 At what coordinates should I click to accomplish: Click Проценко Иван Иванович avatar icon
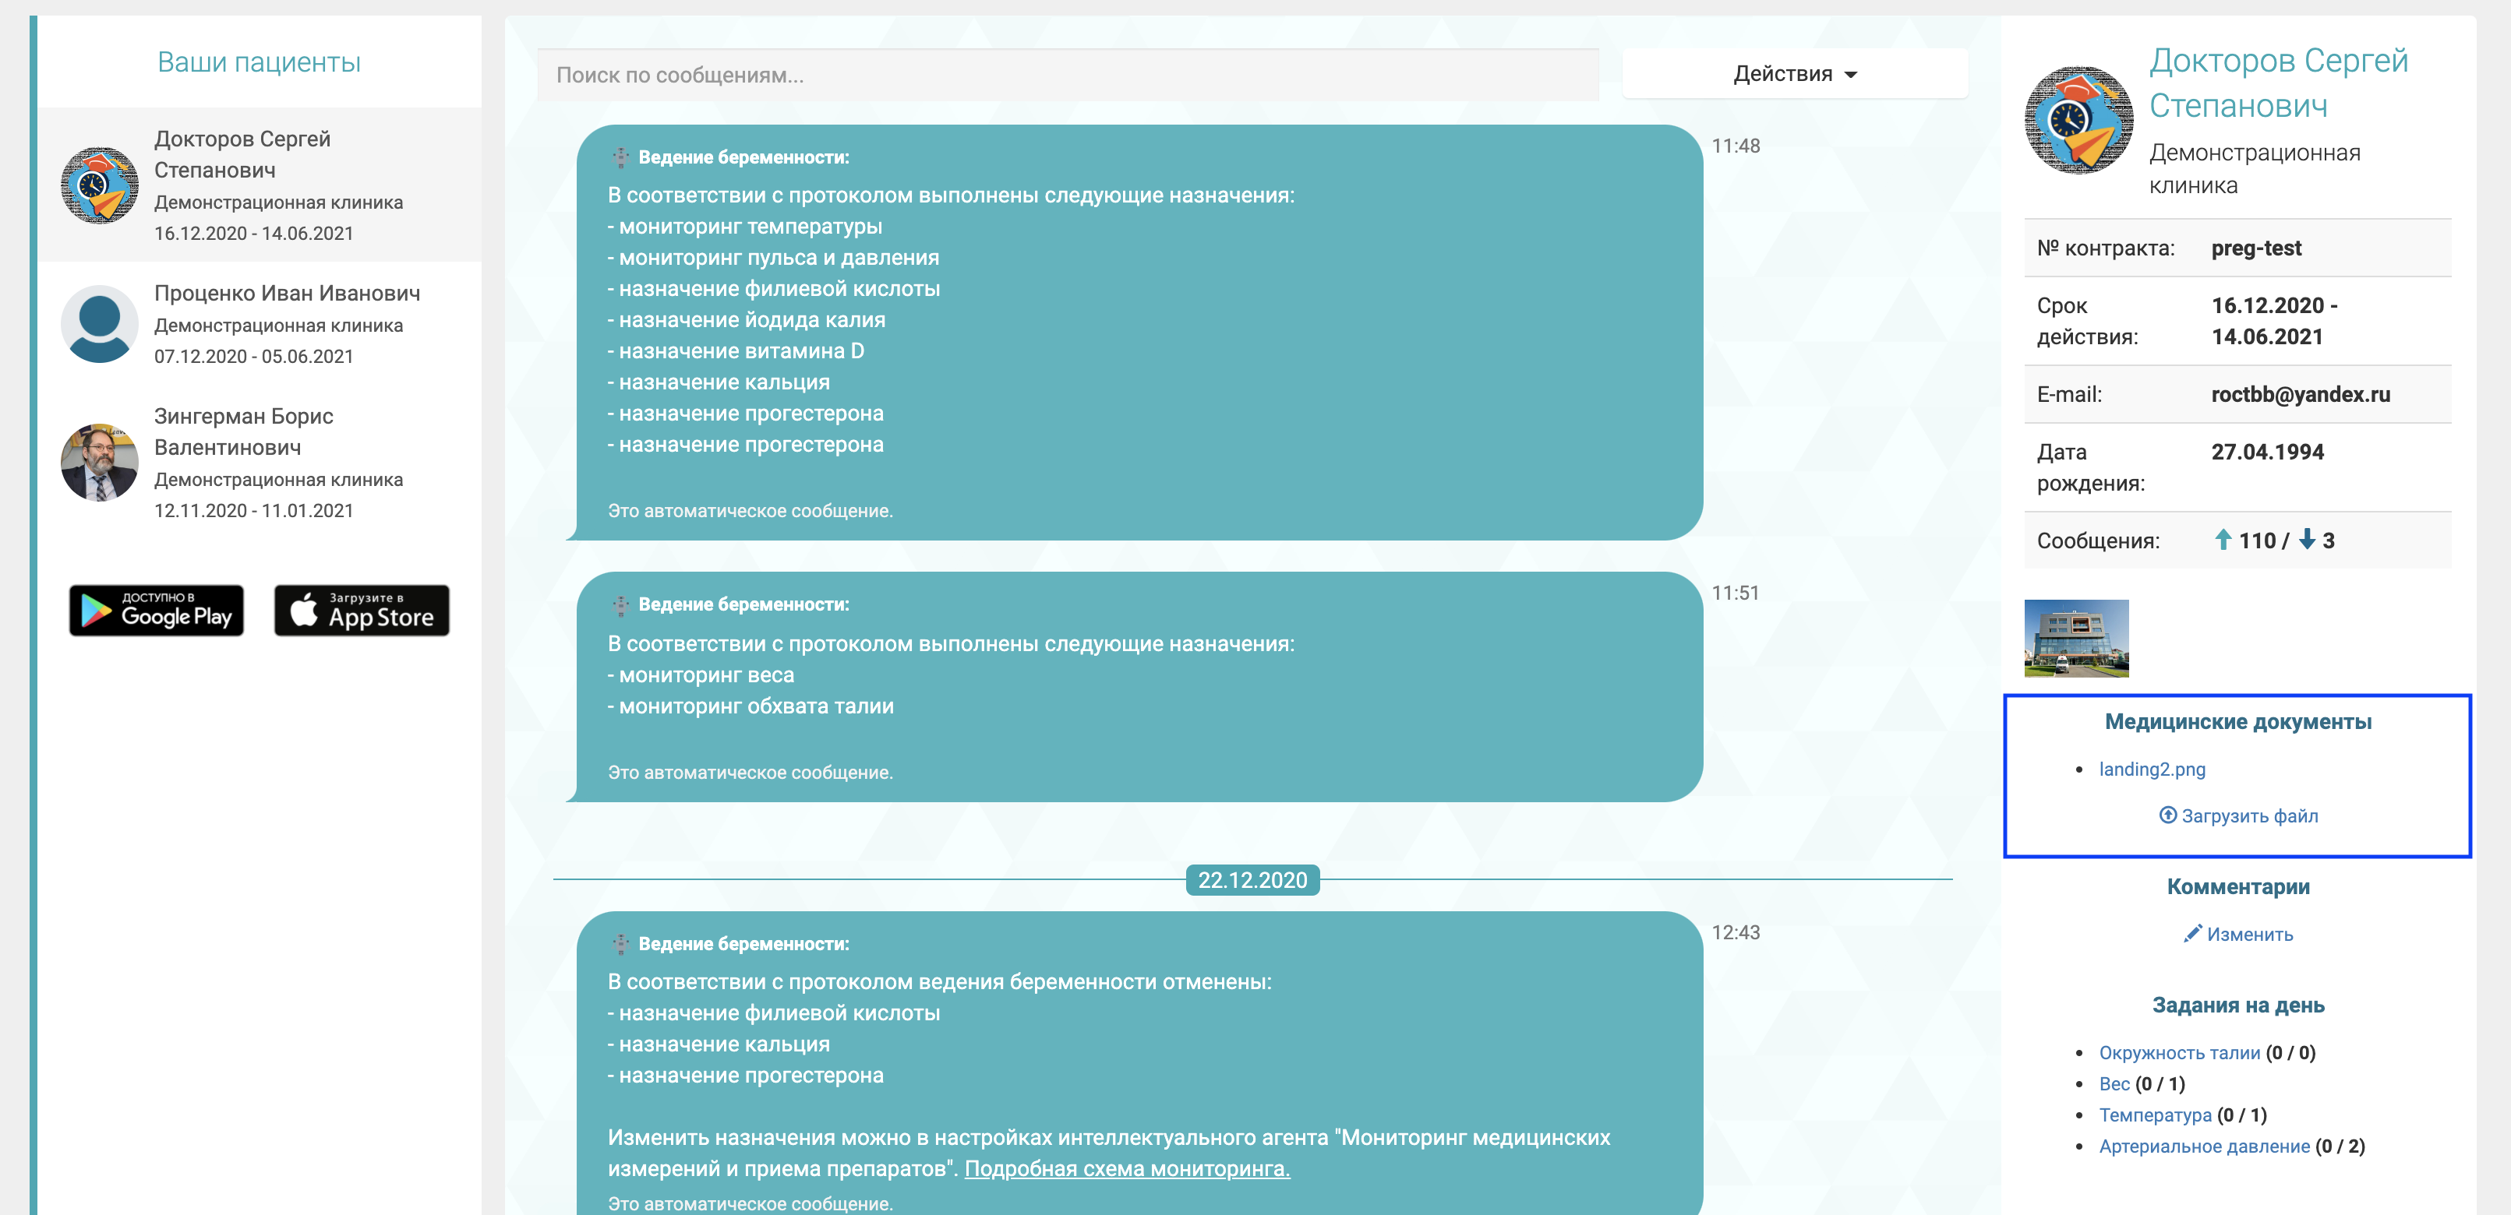tap(100, 323)
